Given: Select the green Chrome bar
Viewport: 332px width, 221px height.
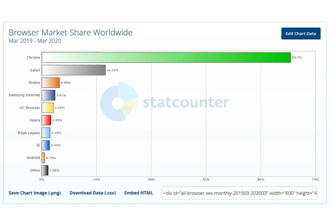Looking at the screenshot, I should [166, 58].
